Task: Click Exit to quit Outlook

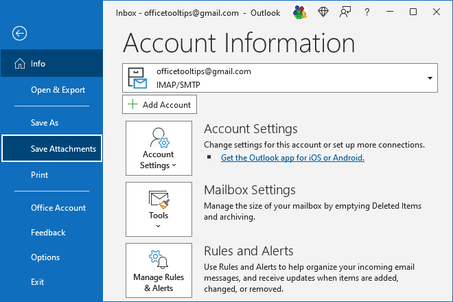Action: tap(37, 282)
